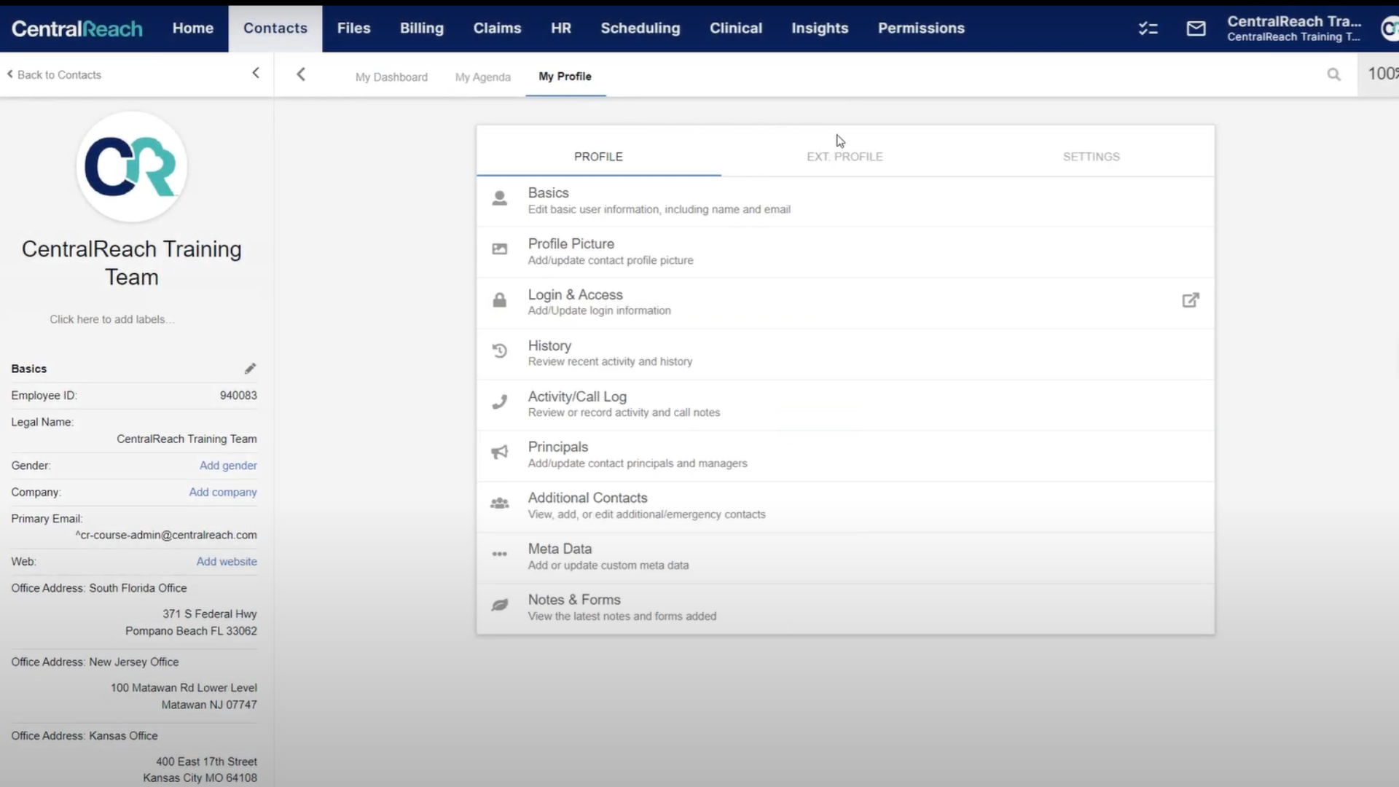
Task: Switch to the SETTINGS tab
Action: [1091, 157]
